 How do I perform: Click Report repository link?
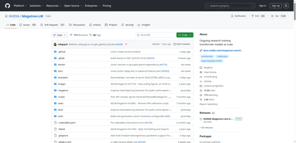209,104
